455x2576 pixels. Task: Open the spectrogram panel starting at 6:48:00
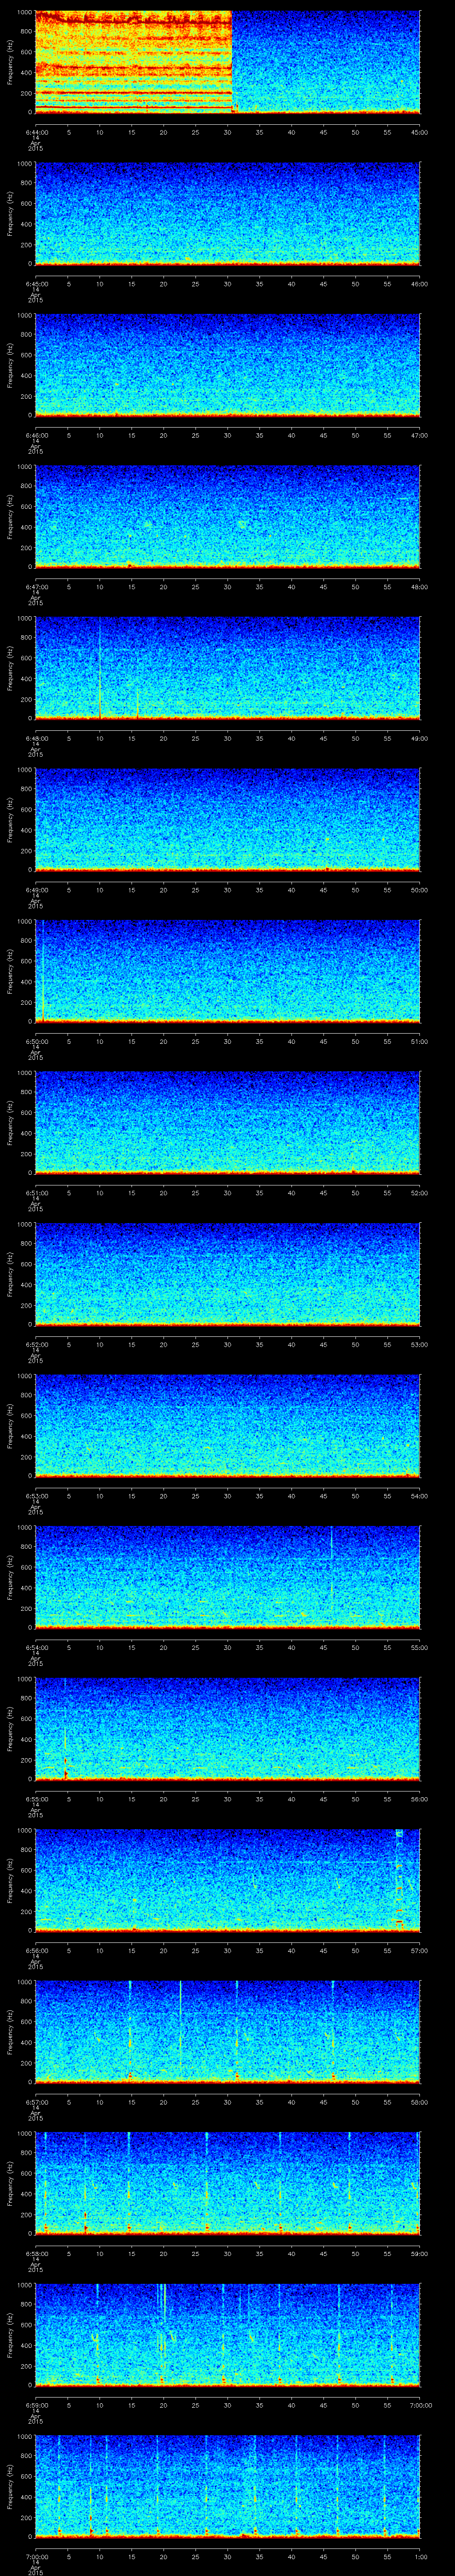point(227,668)
